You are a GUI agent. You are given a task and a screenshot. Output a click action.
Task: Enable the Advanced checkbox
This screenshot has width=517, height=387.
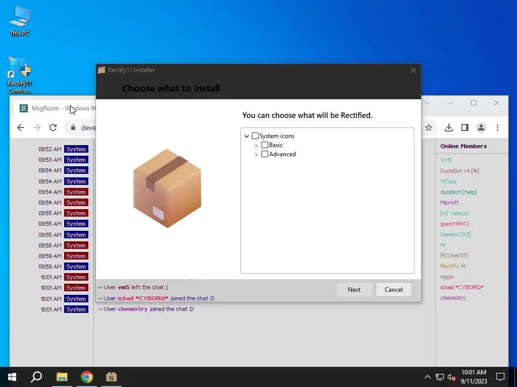pyautogui.click(x=265, y=154)
